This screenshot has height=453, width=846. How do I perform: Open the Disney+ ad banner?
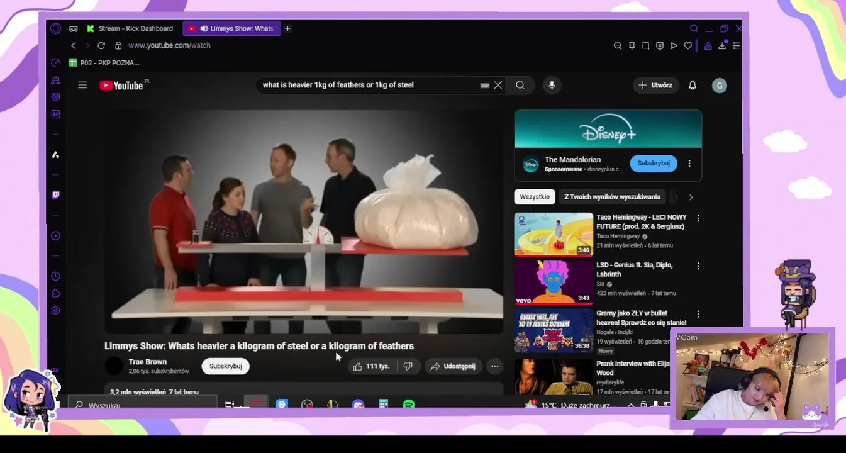(608, 130)
